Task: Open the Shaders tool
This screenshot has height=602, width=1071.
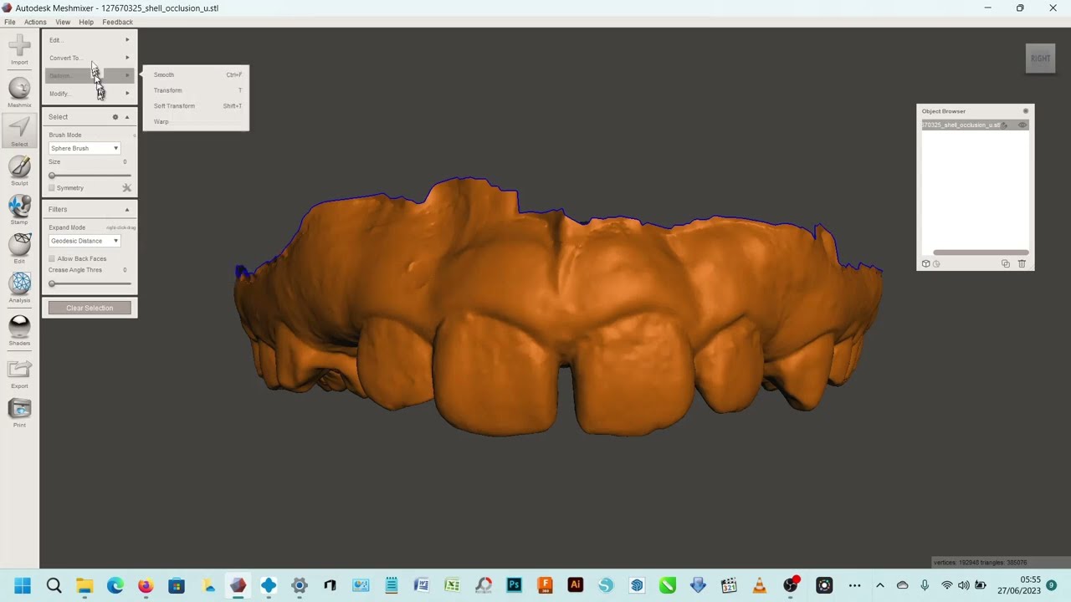Action: [19, 329]
